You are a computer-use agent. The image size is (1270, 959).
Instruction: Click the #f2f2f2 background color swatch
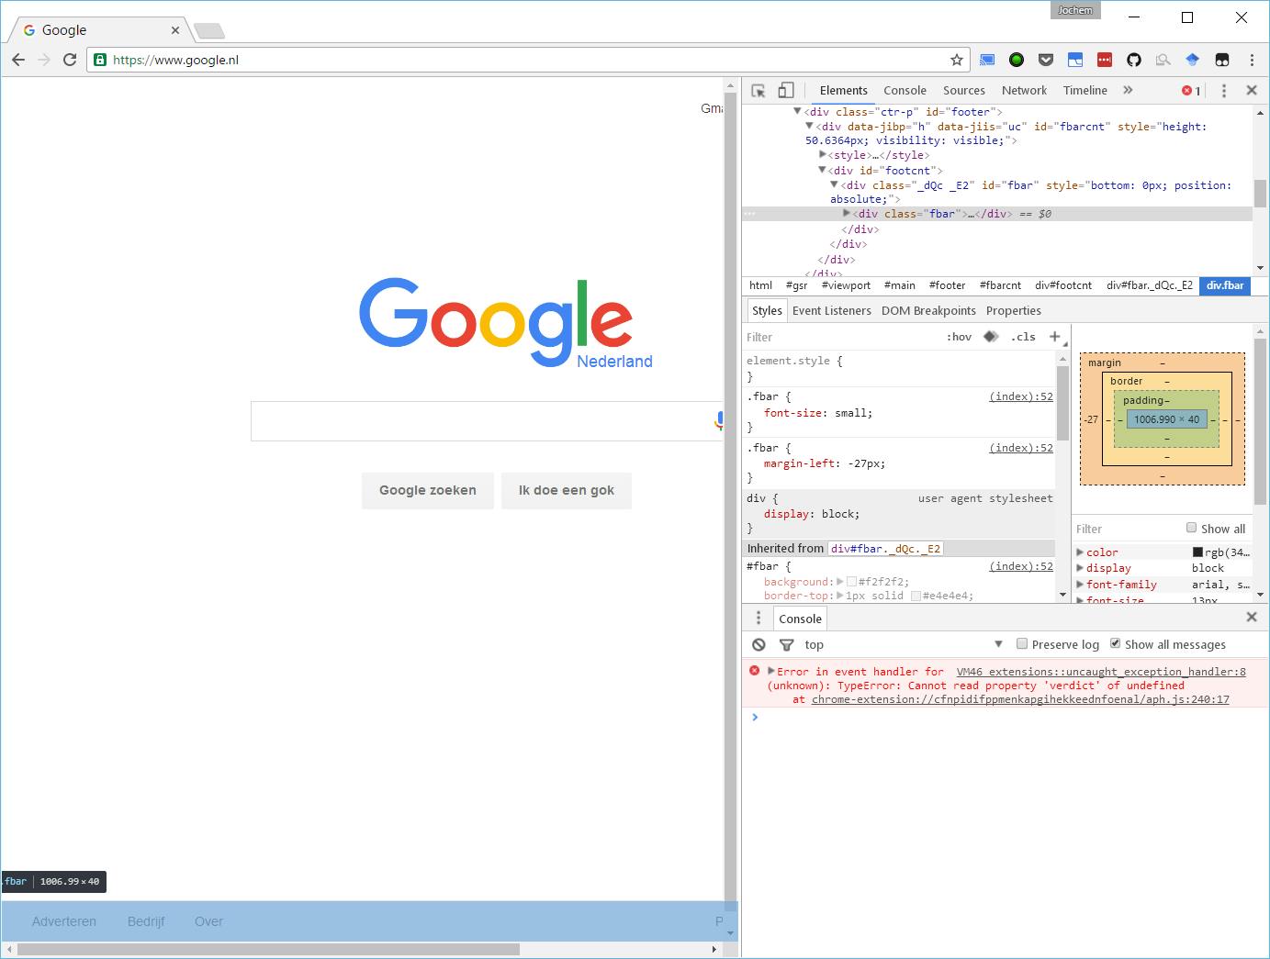coord(851,582)
